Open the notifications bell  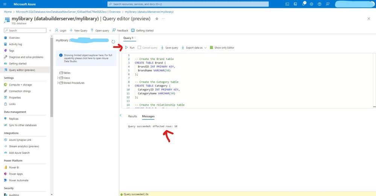click(304, 4)
